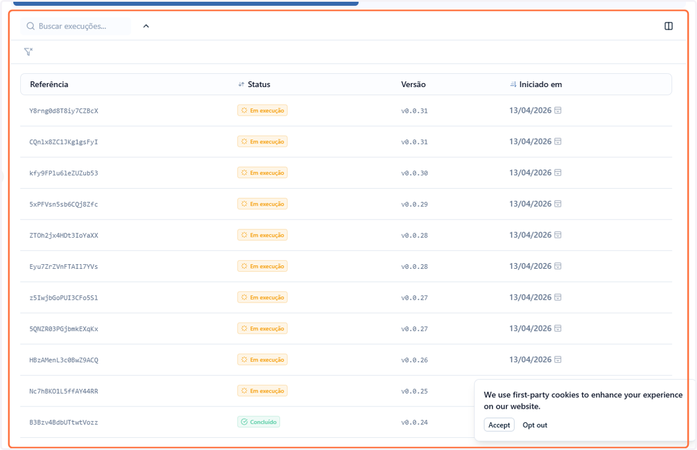The height and width of the screenshot is (450, 697).
Task: Open execution z5IwjbGoPUI3CFo5S1
Action: tap(64, 298)
